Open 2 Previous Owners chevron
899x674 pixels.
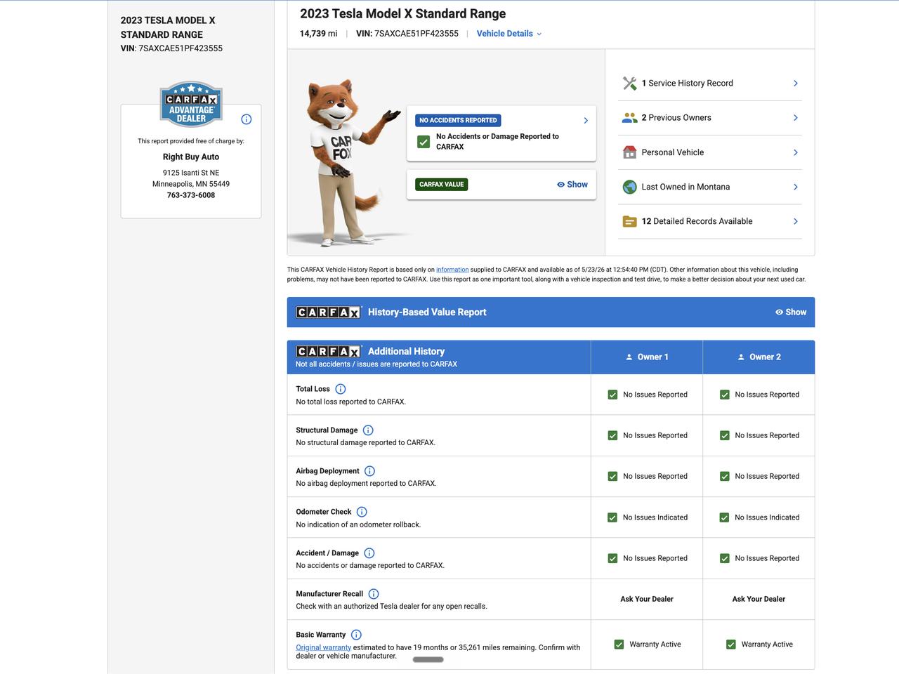tap(796, 118)
